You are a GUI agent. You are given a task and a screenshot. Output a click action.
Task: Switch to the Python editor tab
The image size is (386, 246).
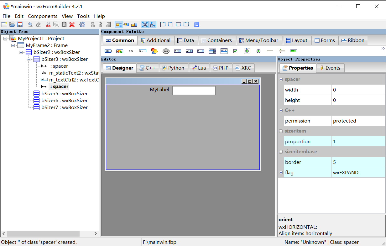tap(174, 68)
